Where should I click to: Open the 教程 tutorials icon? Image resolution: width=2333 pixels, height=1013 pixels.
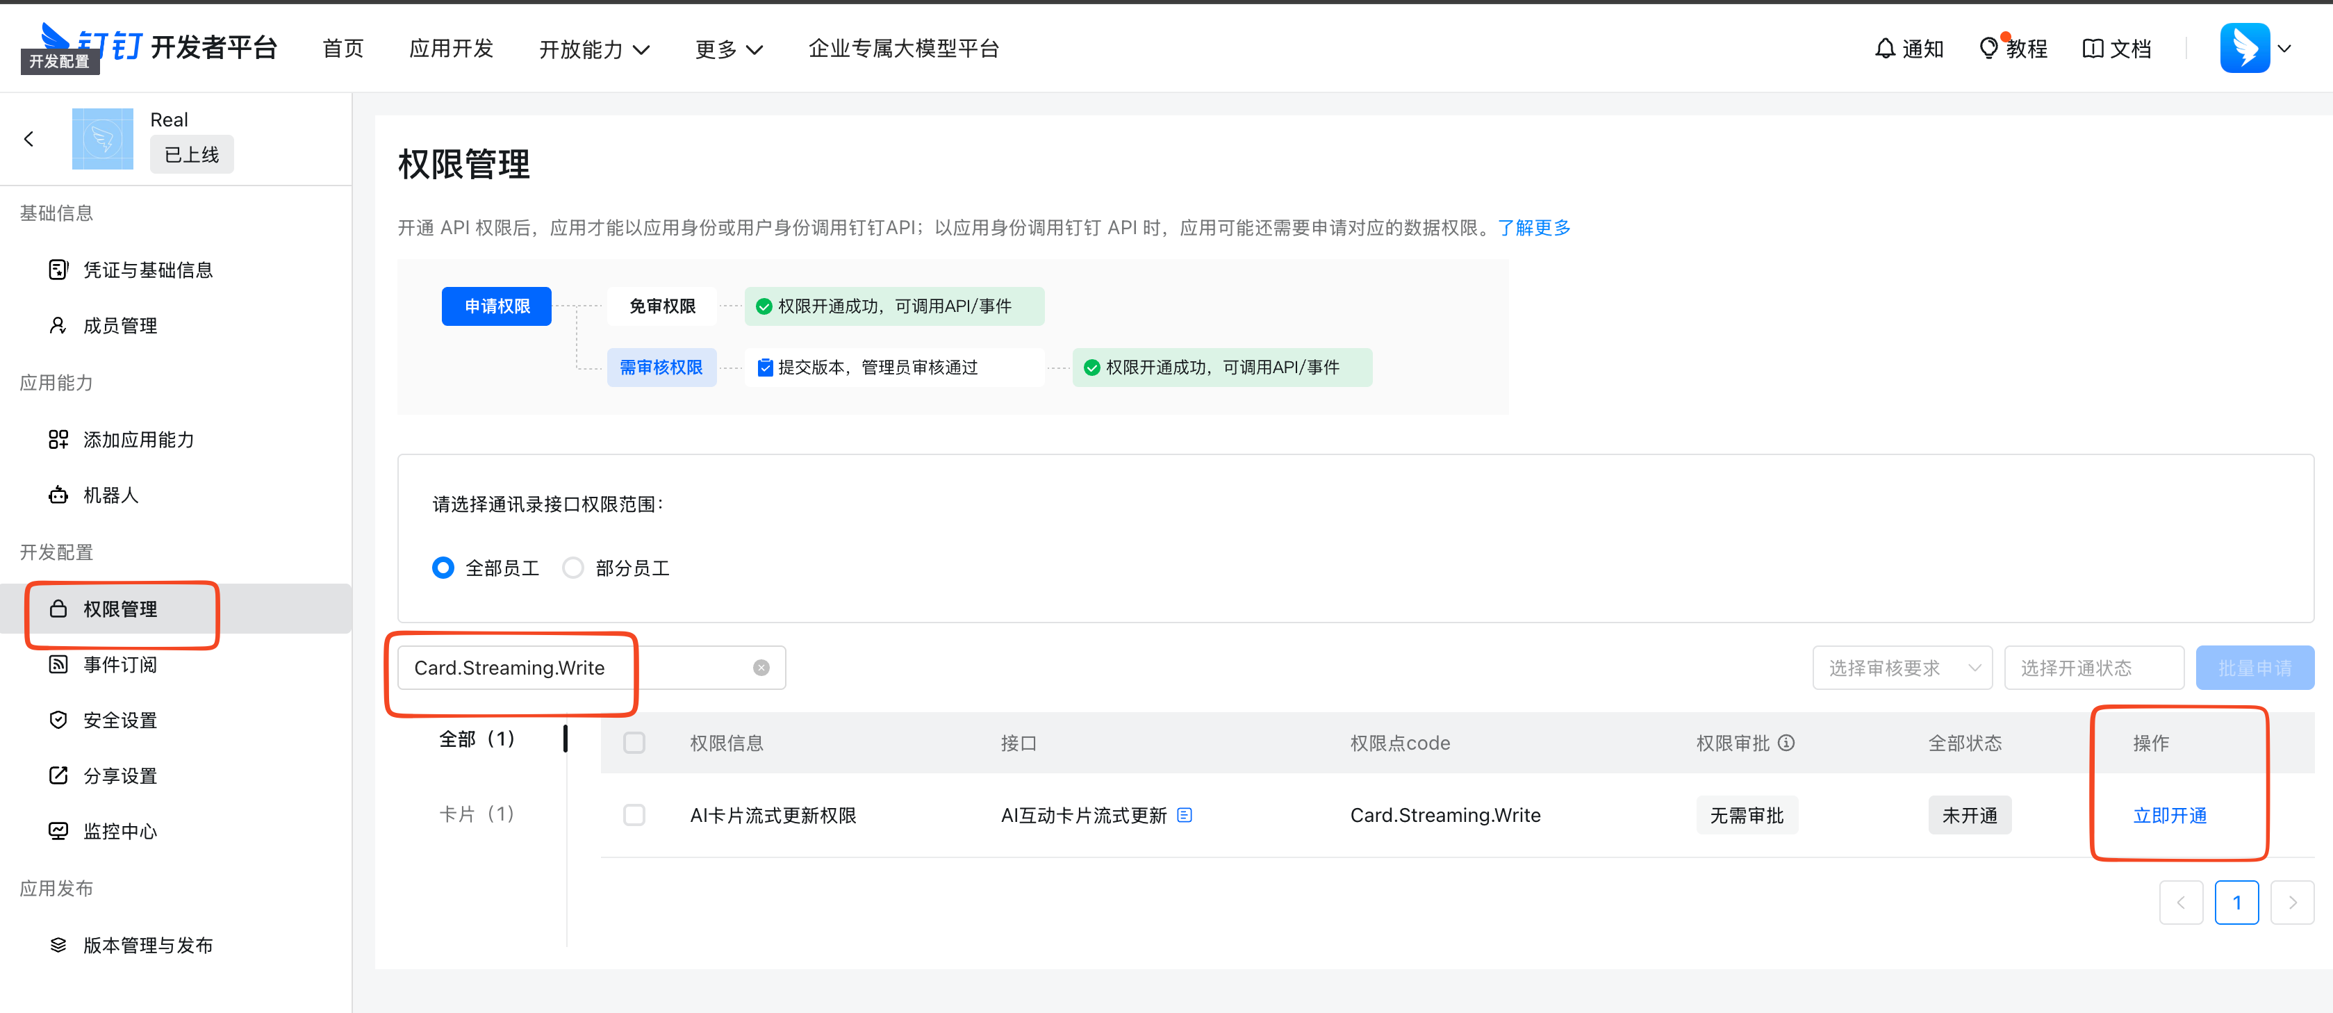[2013, 48]
